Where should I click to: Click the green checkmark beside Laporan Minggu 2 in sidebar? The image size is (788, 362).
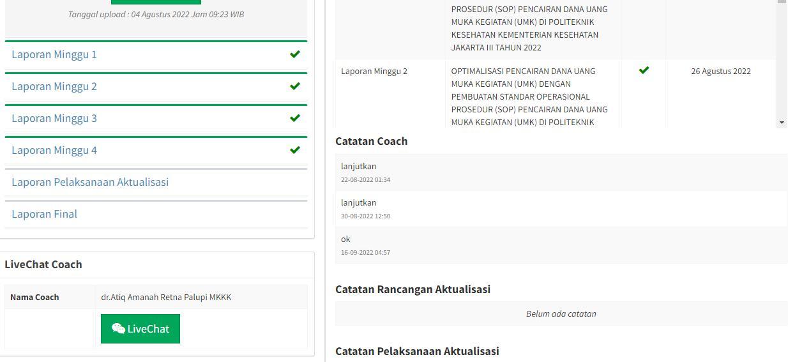(x=294, y=86)
